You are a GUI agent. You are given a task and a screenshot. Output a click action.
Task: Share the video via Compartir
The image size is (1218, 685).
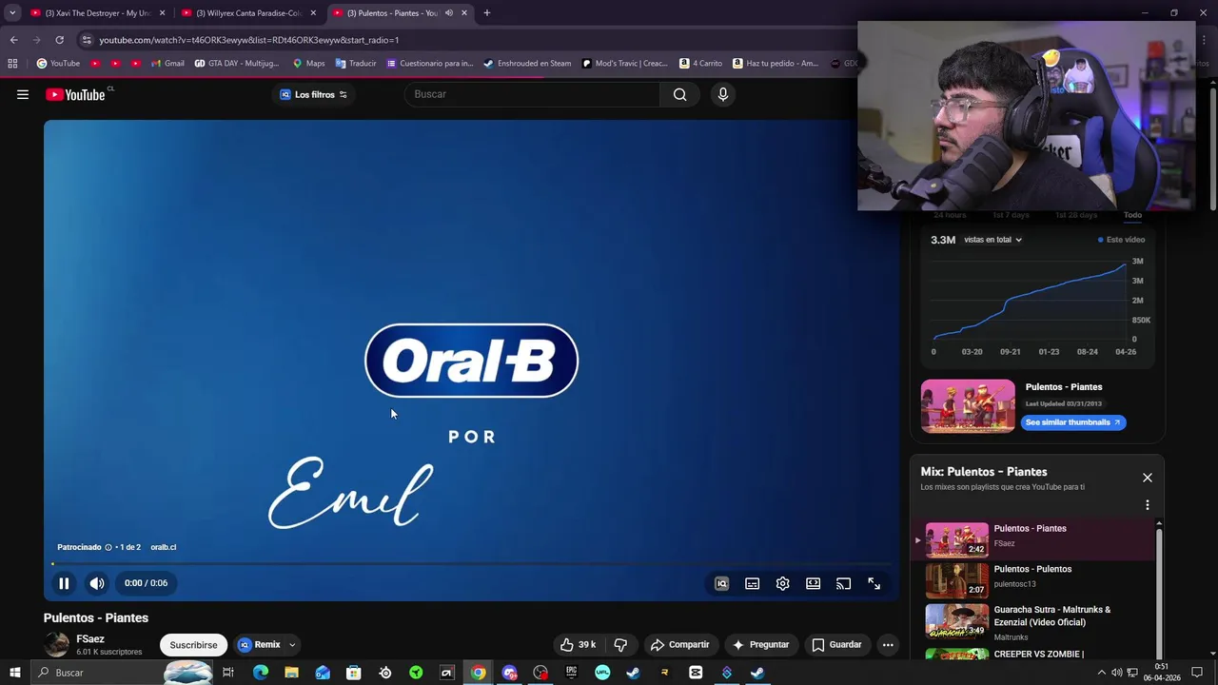(679, 644)
